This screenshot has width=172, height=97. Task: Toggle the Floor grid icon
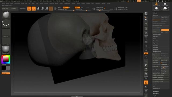tap(146, 41)
